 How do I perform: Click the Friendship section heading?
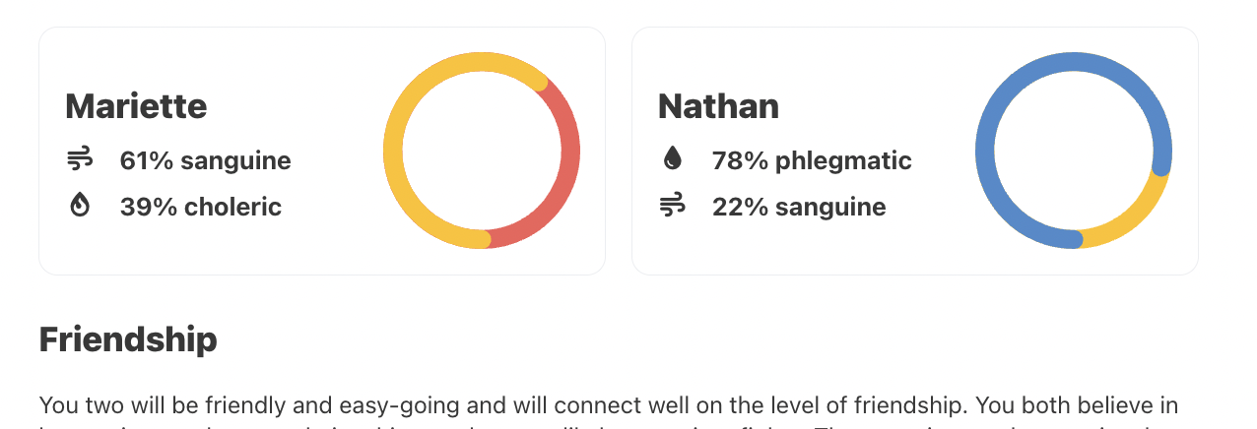[128, 339]
